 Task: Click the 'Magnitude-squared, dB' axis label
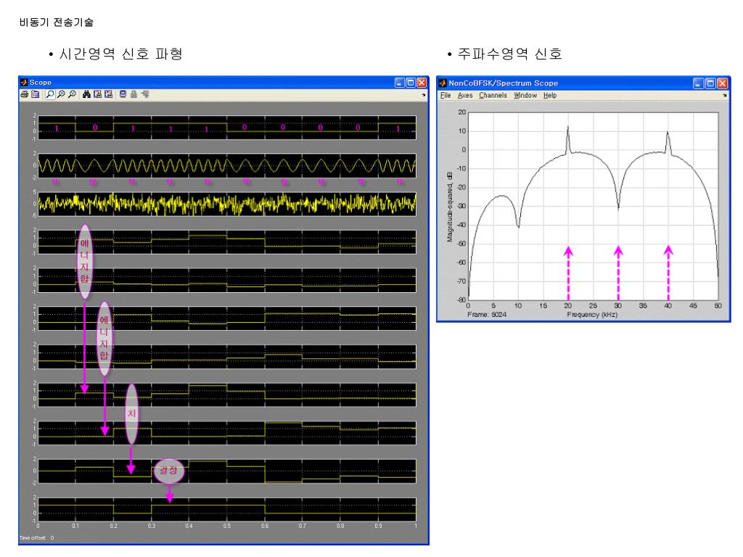coord(449,207)
